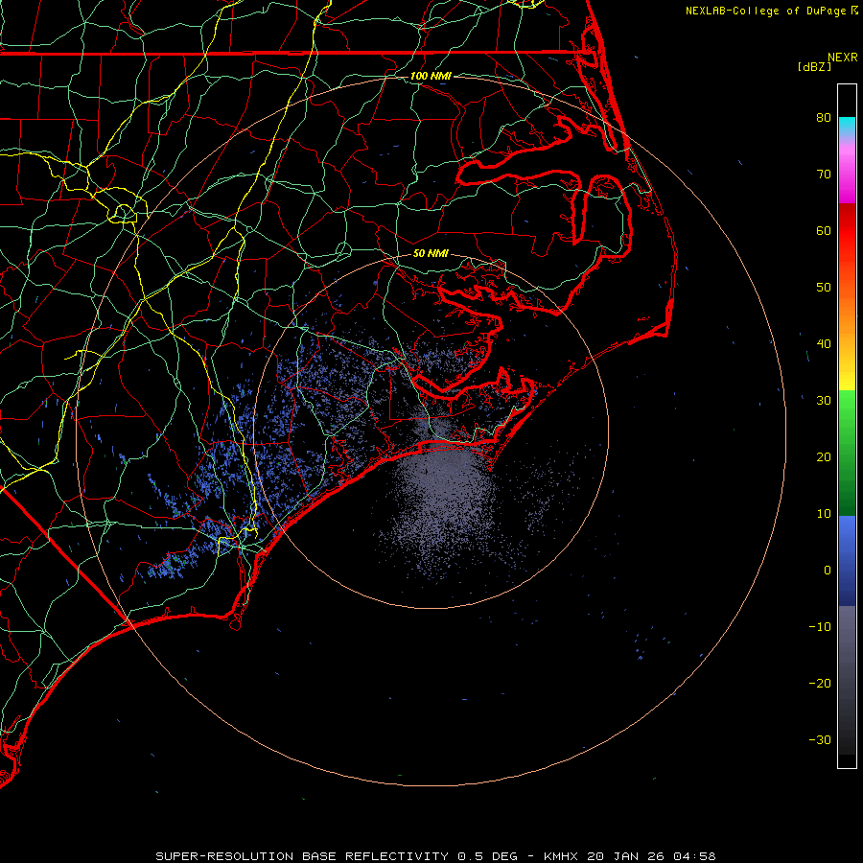
Task: Click the 10 dBZ scale value
Action: point(824,514)
